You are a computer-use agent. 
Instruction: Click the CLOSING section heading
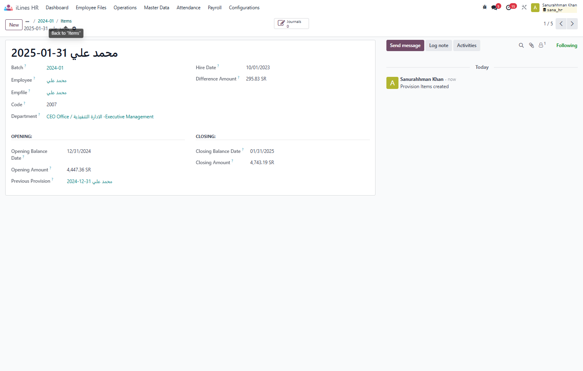205,136
